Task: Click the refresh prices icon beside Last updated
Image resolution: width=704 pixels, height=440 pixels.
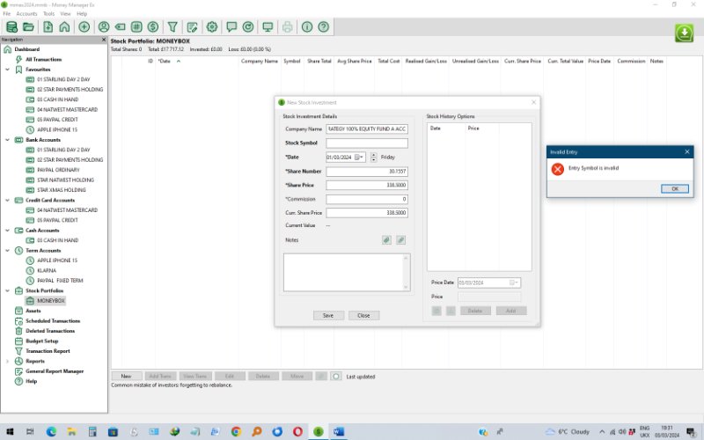Action: point(336,377)
